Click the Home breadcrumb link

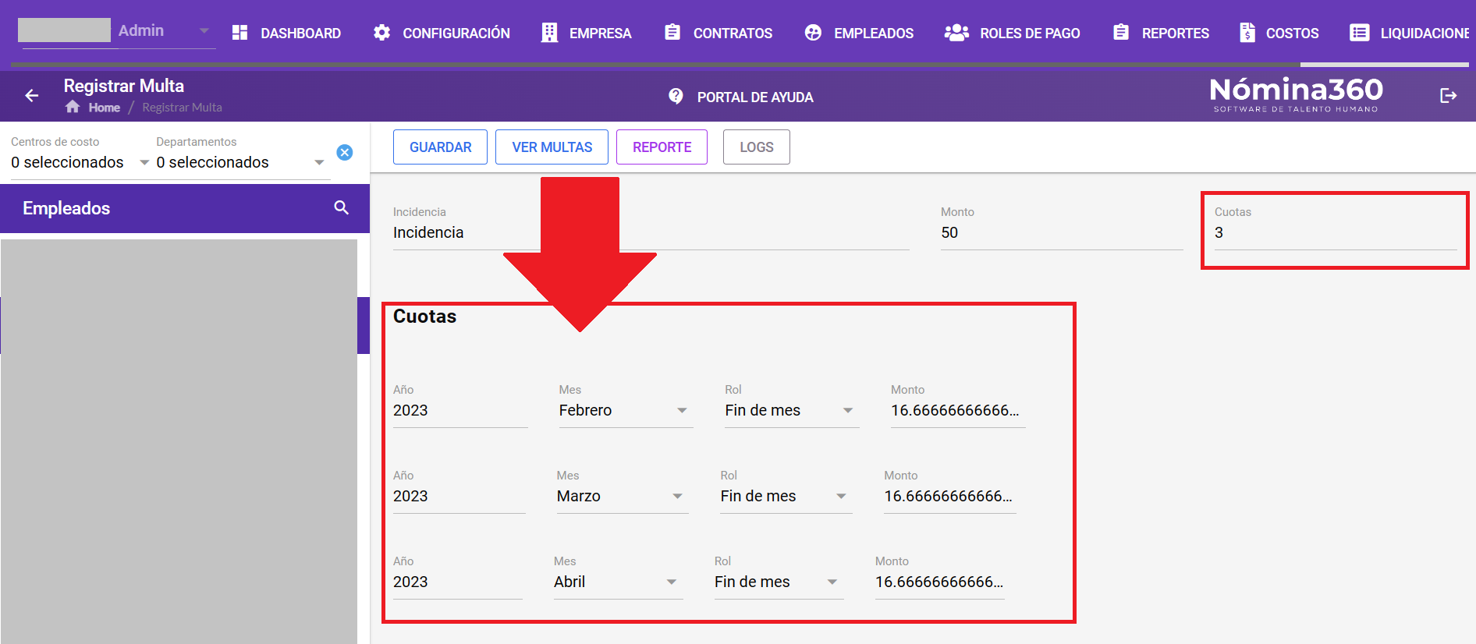104,108
